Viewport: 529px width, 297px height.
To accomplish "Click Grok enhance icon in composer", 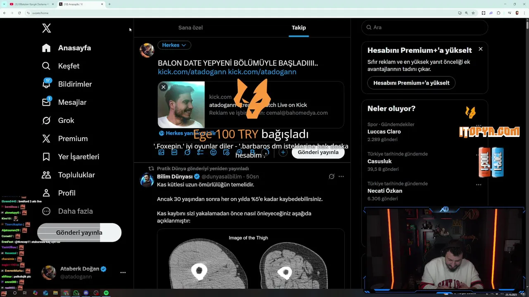I will coord(187,152).
